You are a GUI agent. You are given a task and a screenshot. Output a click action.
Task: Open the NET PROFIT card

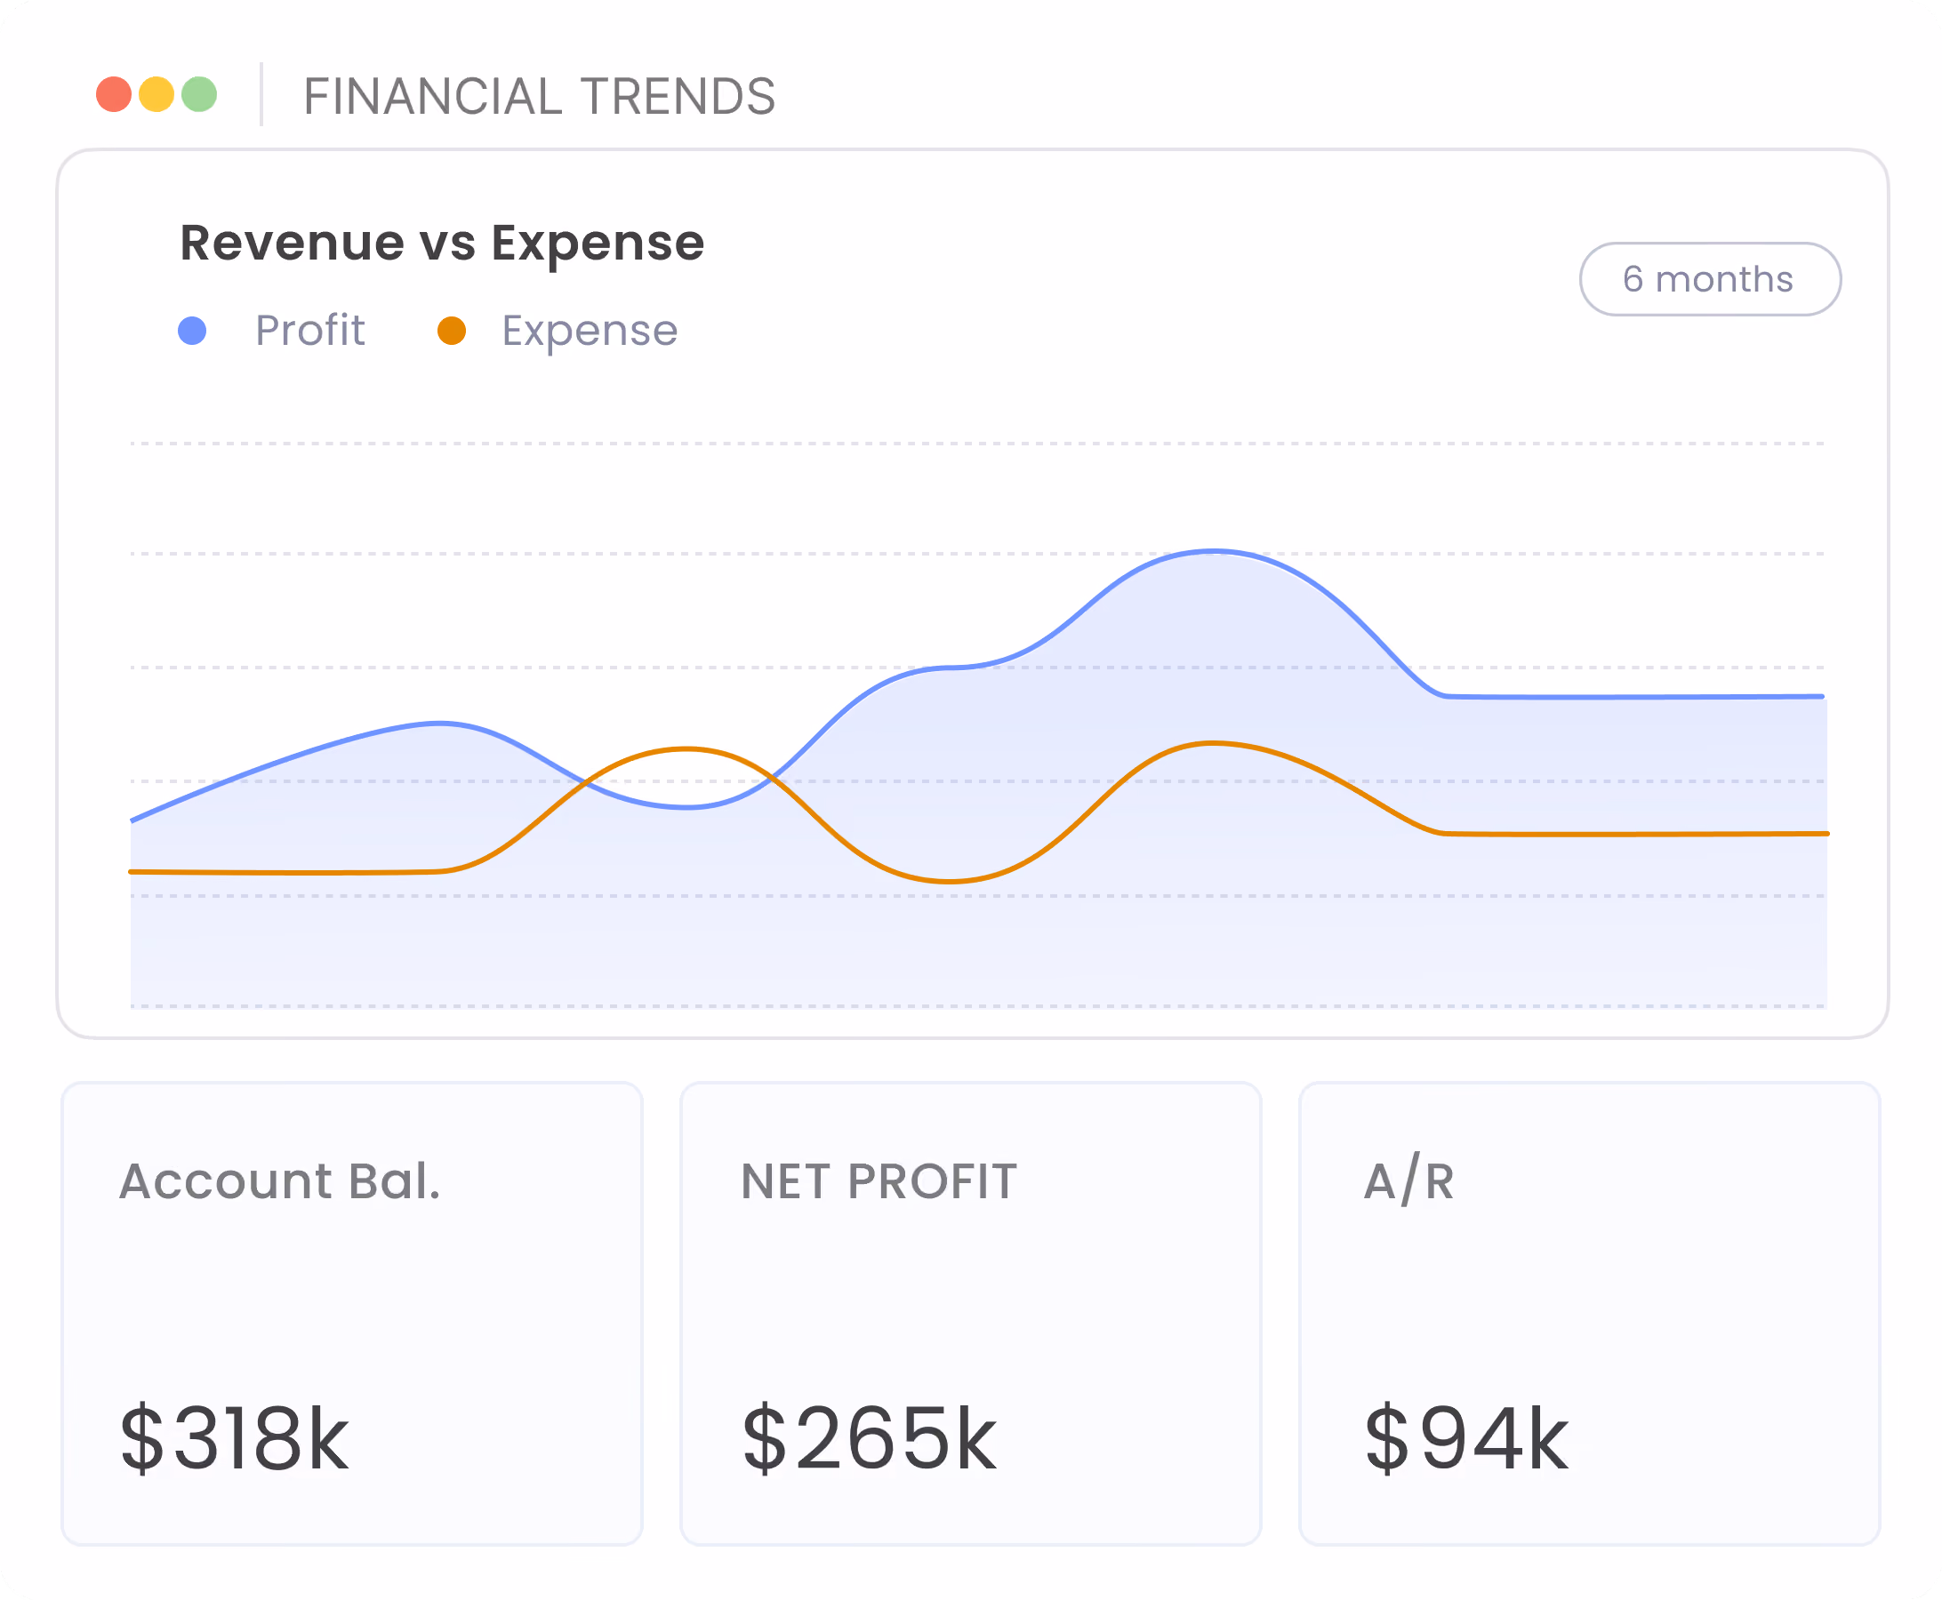click(970, 1314)
